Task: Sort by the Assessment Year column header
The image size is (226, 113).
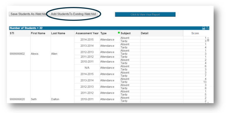Action: [87, 33]
